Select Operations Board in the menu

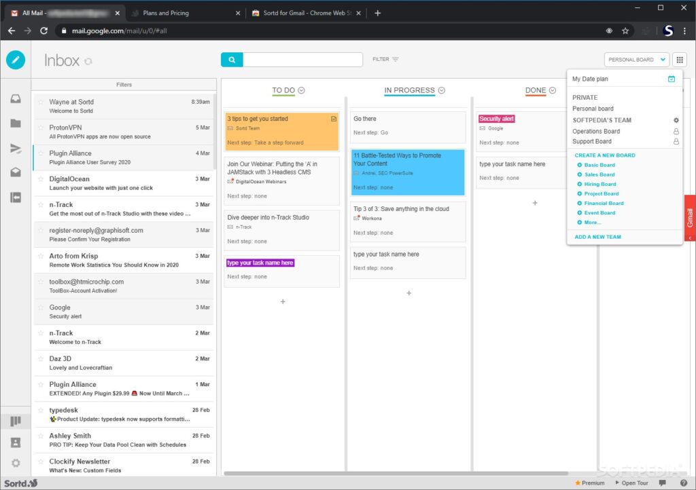click(x=596, y=131)
